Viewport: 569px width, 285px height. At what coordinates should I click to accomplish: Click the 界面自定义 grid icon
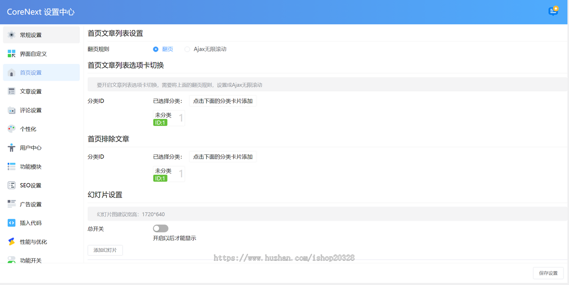(12, 54)
